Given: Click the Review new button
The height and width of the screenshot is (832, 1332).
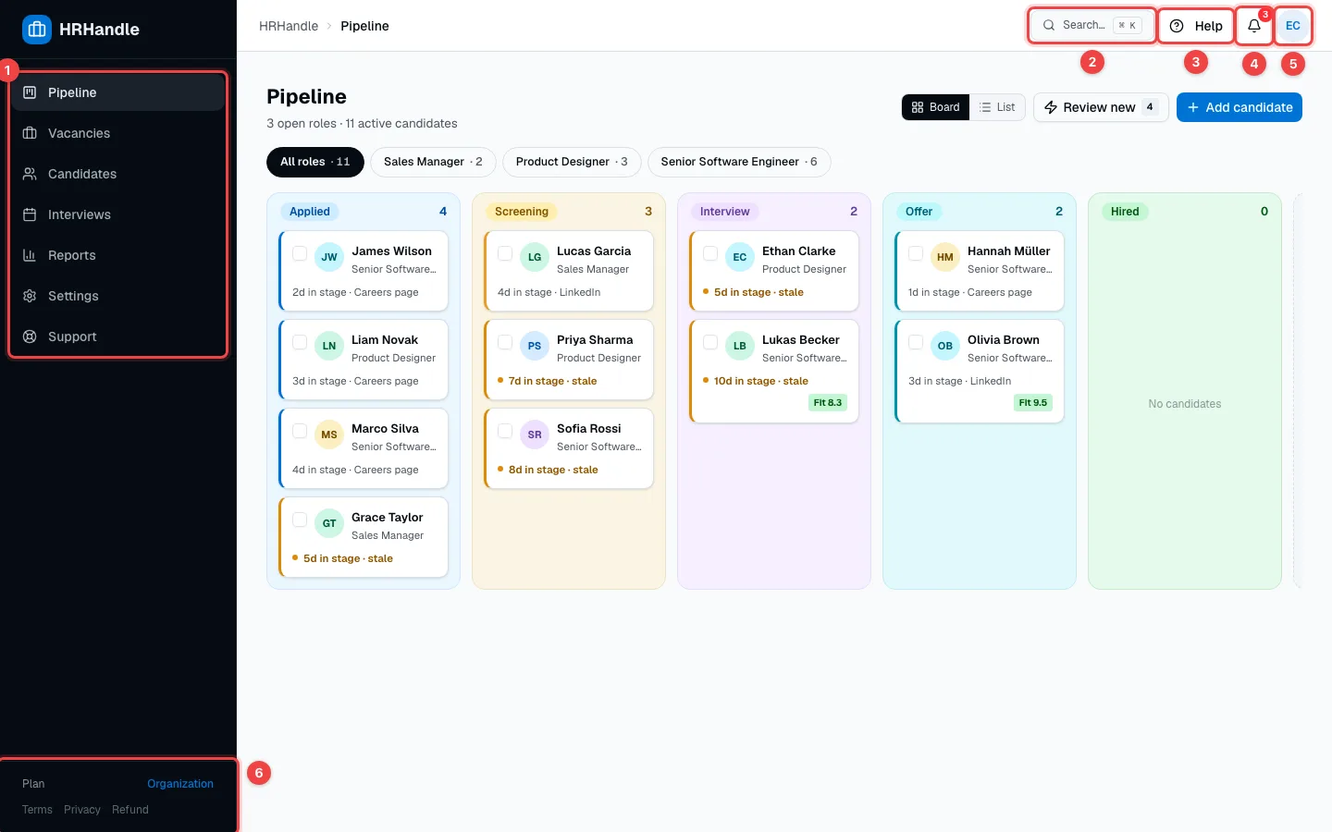Looking at the screenshot, I should click(x=1101, y=107).
